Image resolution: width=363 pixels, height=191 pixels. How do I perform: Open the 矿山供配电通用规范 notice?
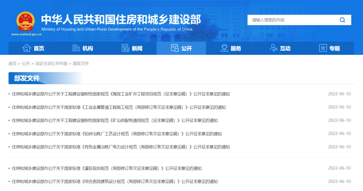pos(115,120)
